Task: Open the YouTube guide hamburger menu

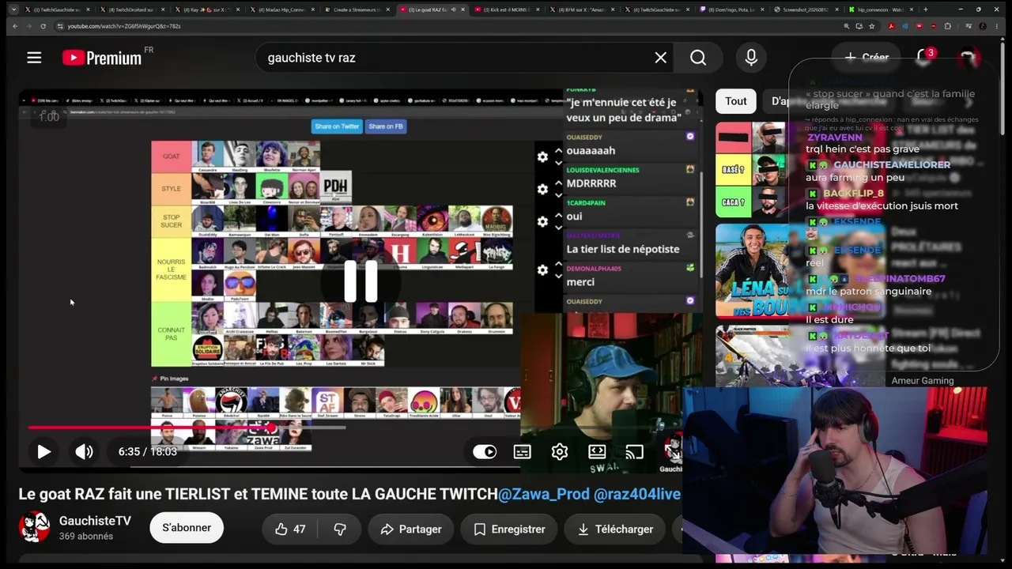Action: (x=34, y=58)
